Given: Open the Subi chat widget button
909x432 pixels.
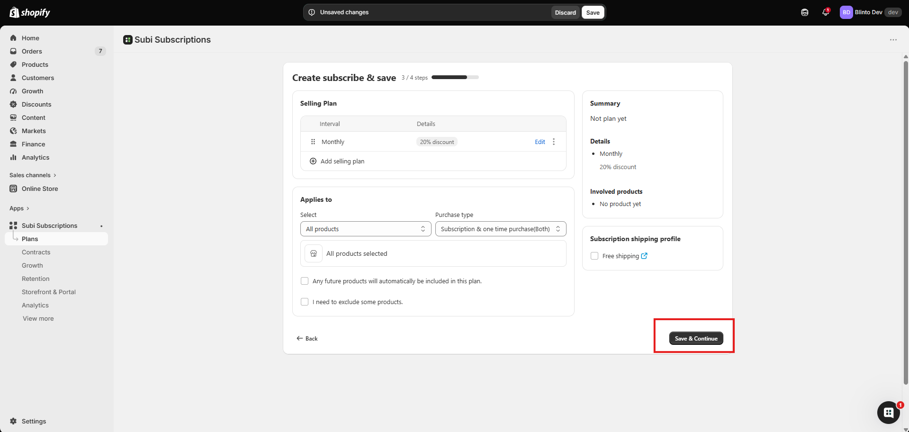Looking at the screenshot, I should coord(889,413).
